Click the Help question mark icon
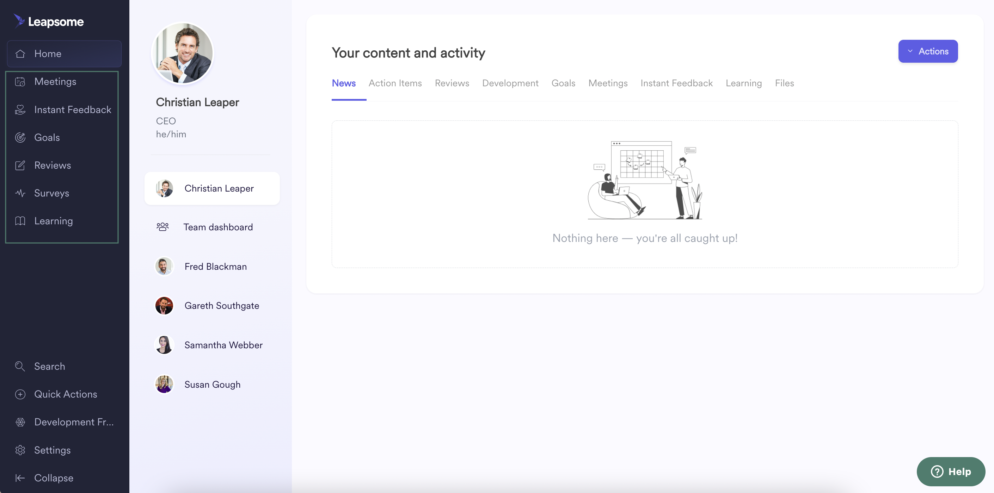The height and width of the screenshot is (493, 994). pos(937,472)
